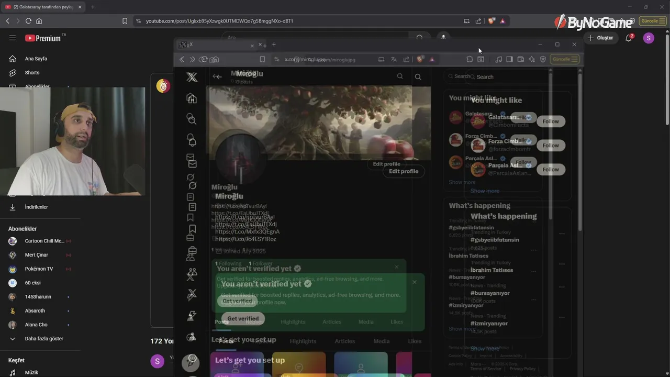
Task: Click the YouTube Premium logo
Action: [43, 38]
